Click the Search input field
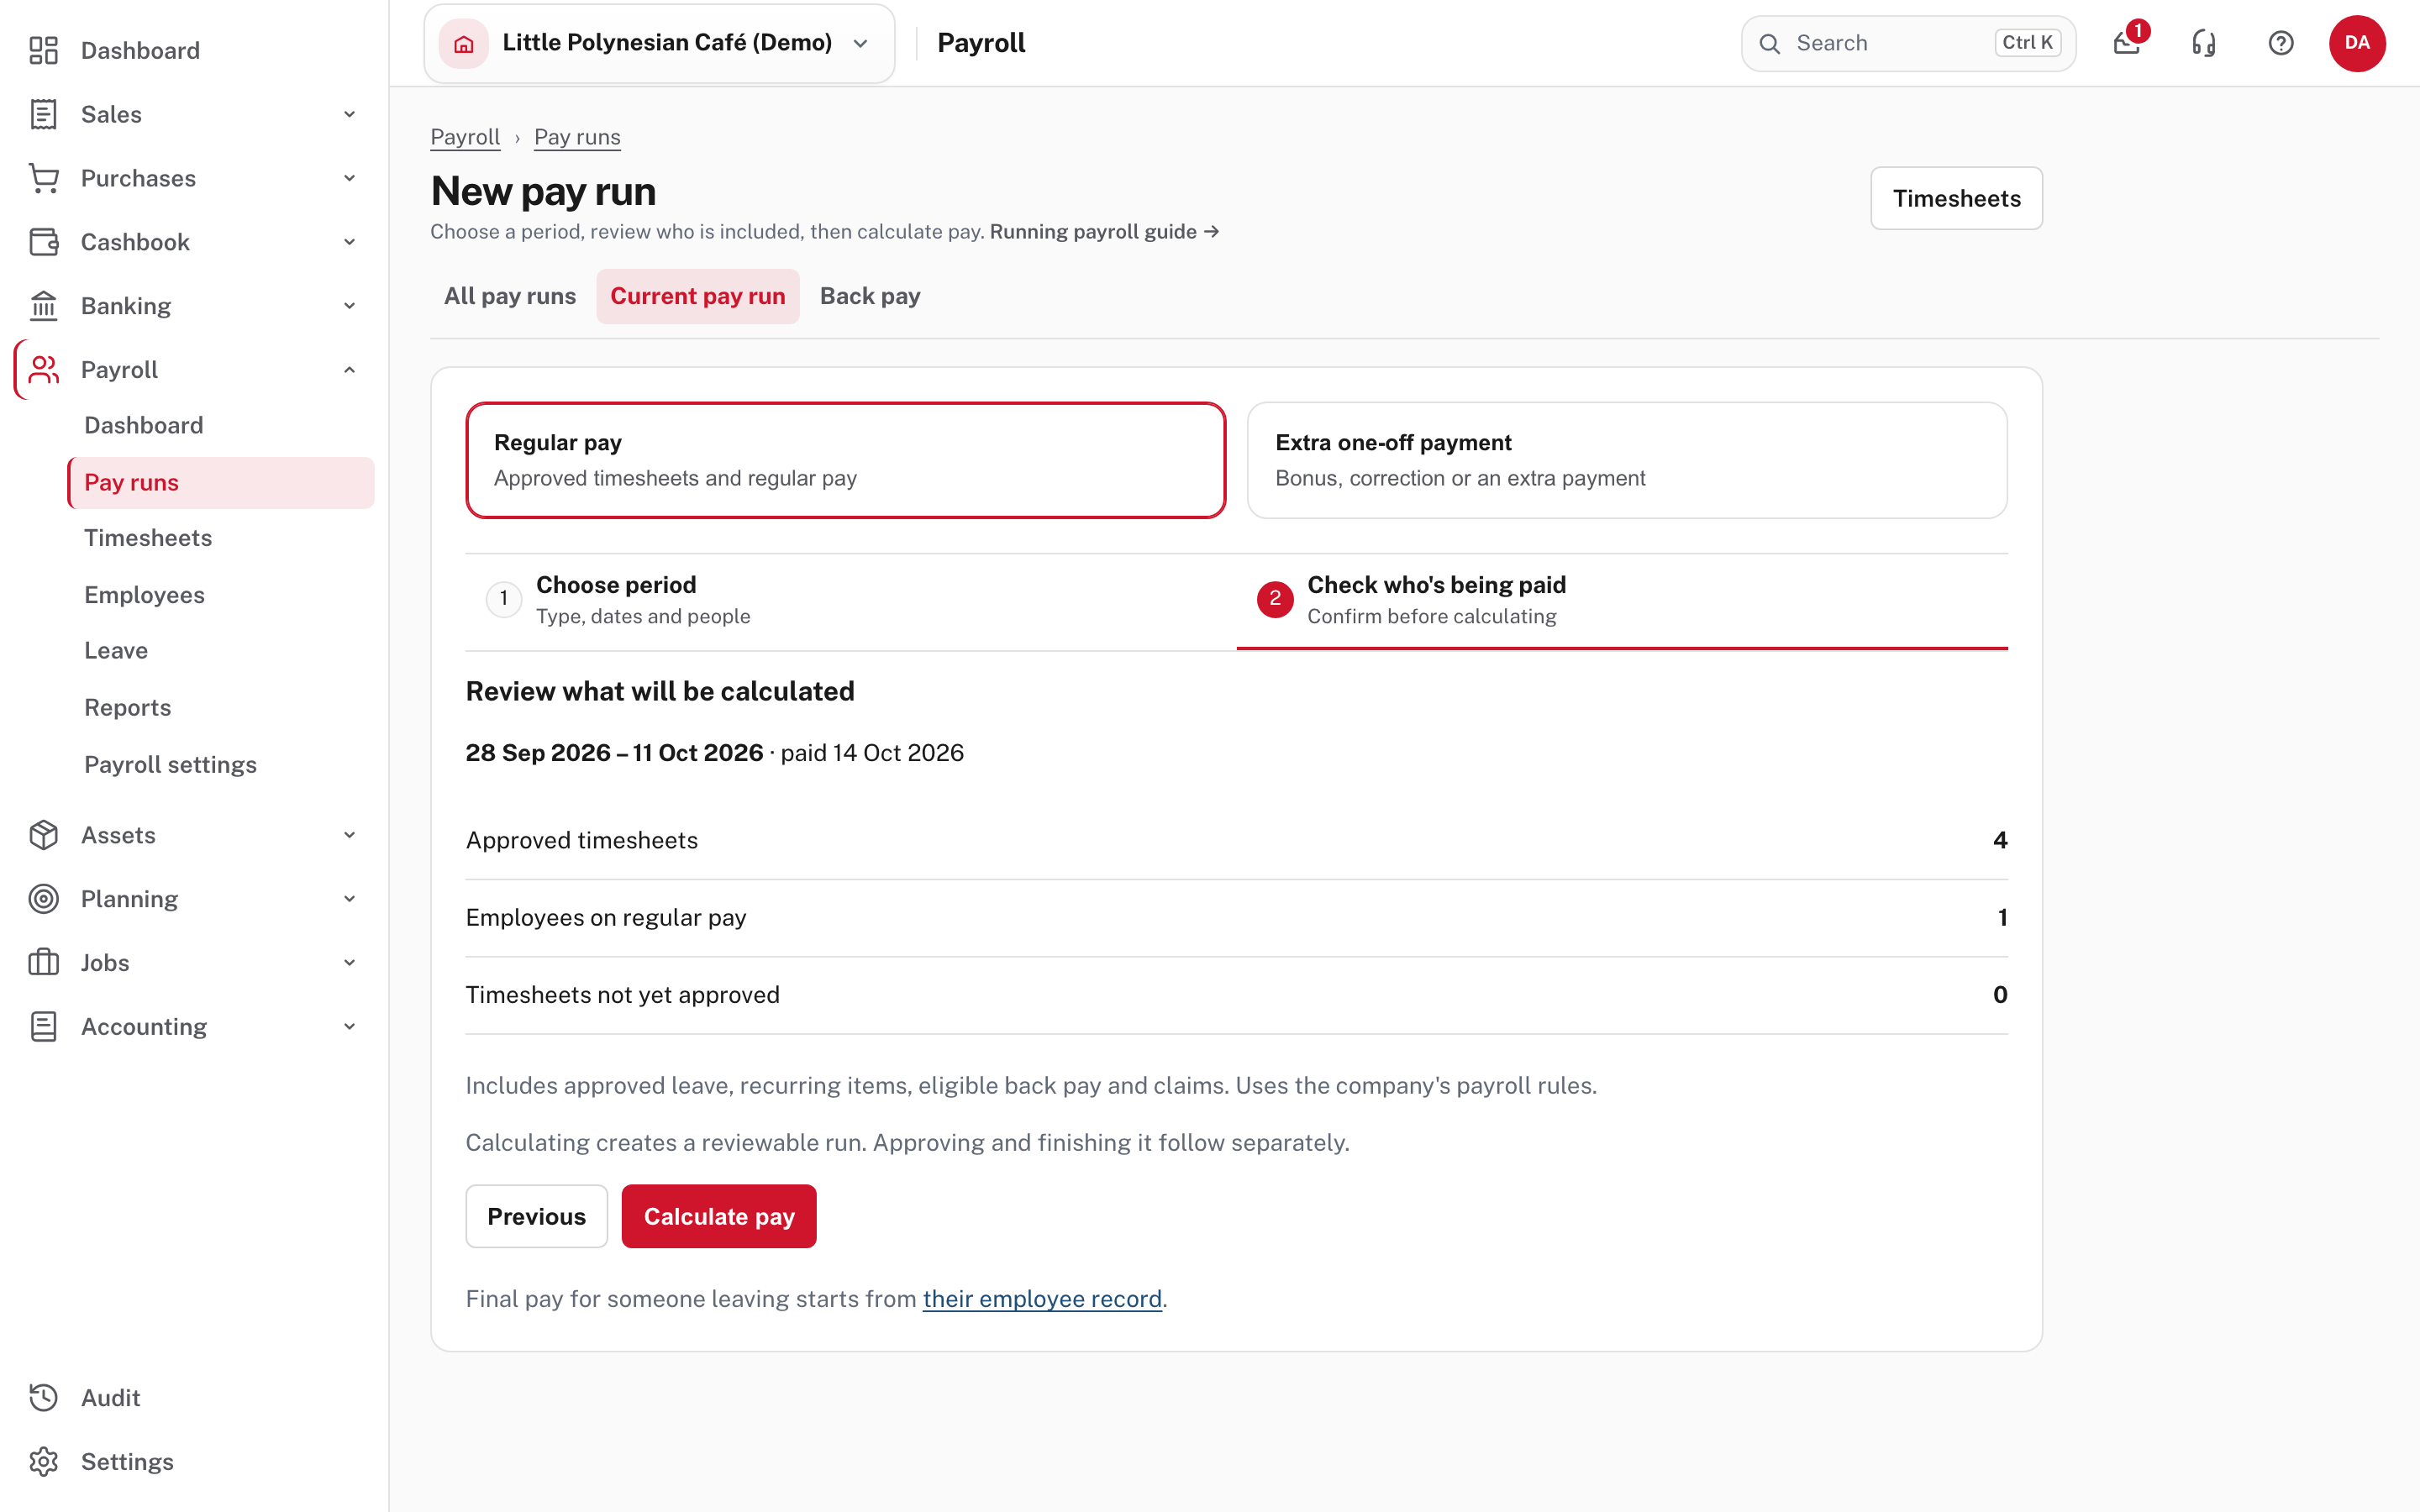This screenshot has height=1512, width=2420. [1908, 43]
